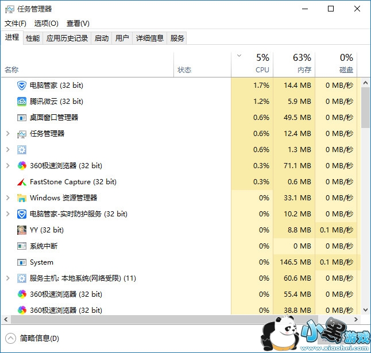Click the 49.5 MB memory value

(x=297, y=118)
